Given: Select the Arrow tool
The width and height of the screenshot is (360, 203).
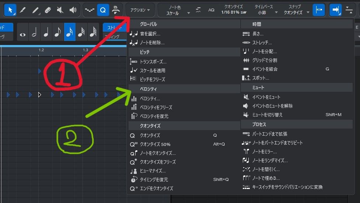Looking at the screenshot, I should tap(10, 10).
